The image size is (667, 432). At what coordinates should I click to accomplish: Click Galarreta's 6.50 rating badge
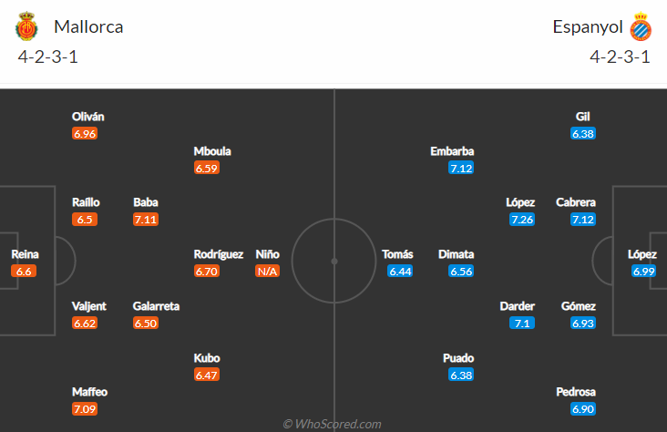pyautogui.click(x=146, y=324)
